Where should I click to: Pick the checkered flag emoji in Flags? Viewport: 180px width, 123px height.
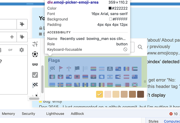tap(52, 69)
